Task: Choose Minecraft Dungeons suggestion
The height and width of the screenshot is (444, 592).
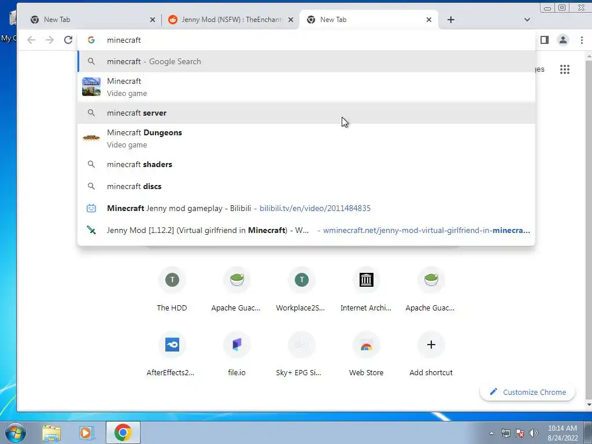Action: tap(306, 138)
